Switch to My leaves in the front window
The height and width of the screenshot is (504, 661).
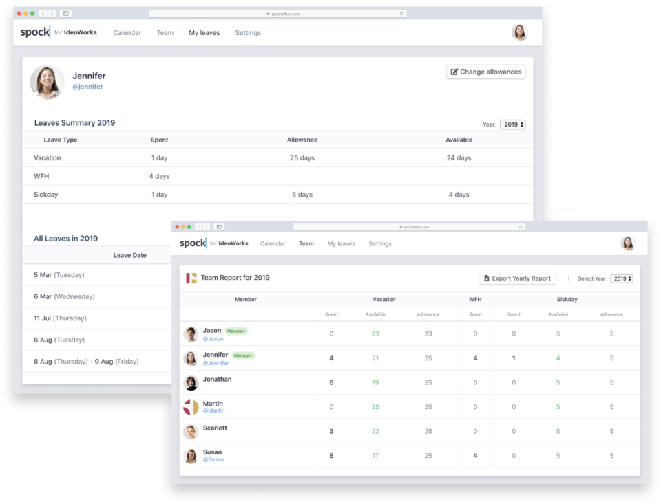pos(341,243)
